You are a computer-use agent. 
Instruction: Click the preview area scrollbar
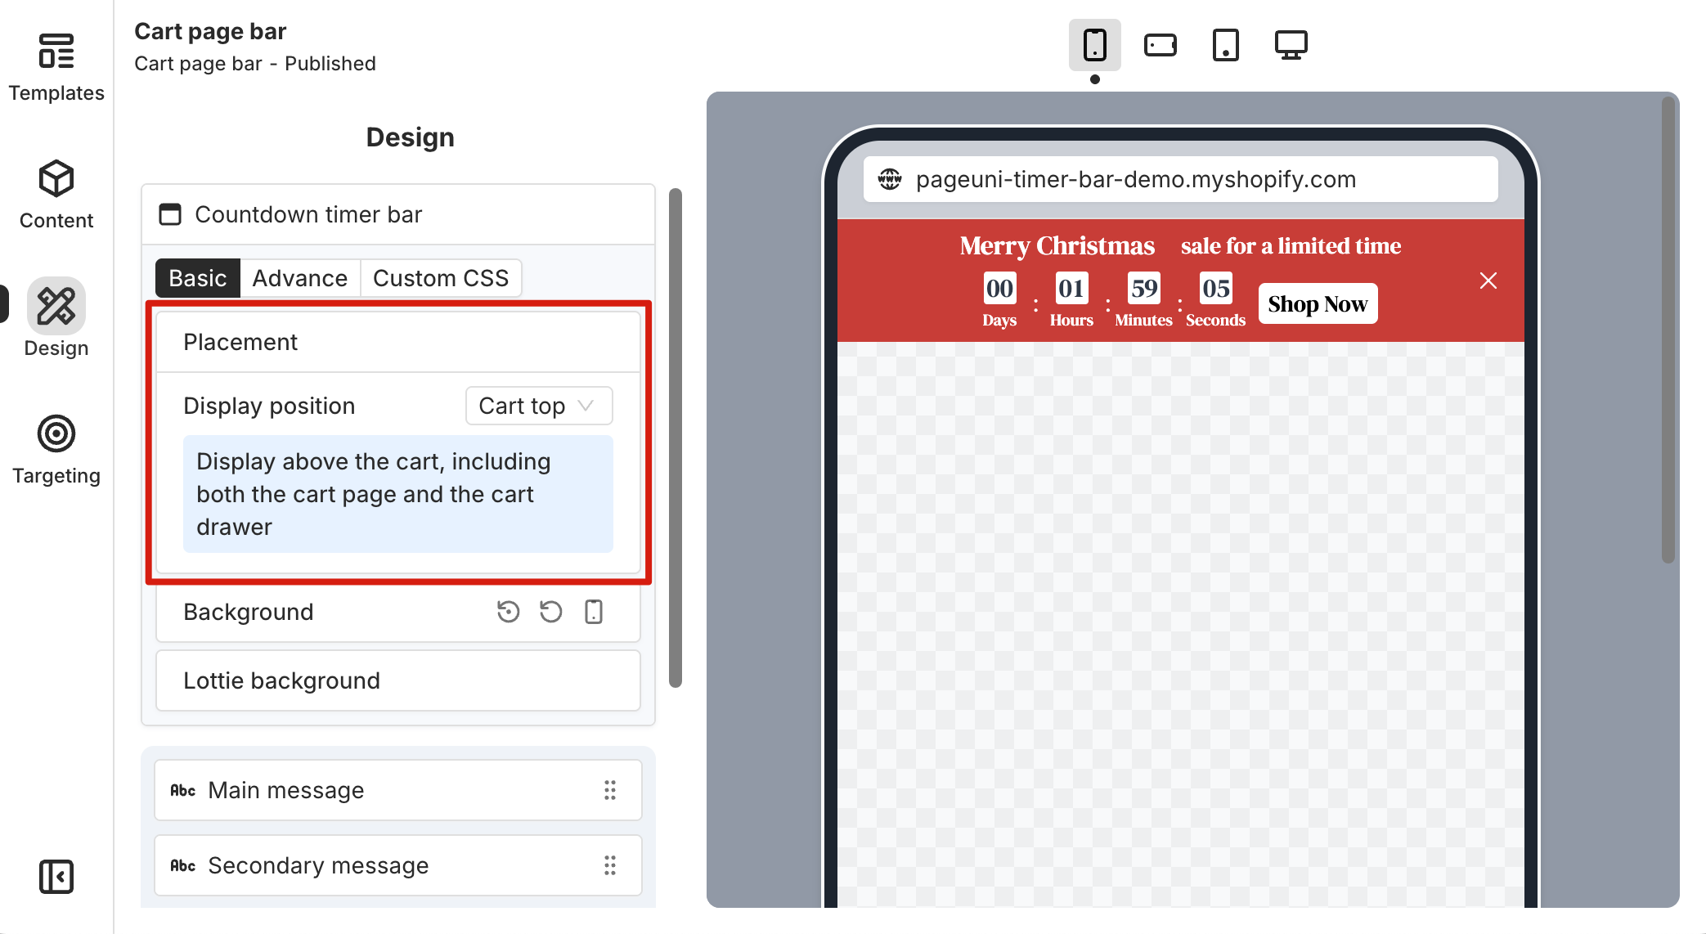pos(1668,330)
